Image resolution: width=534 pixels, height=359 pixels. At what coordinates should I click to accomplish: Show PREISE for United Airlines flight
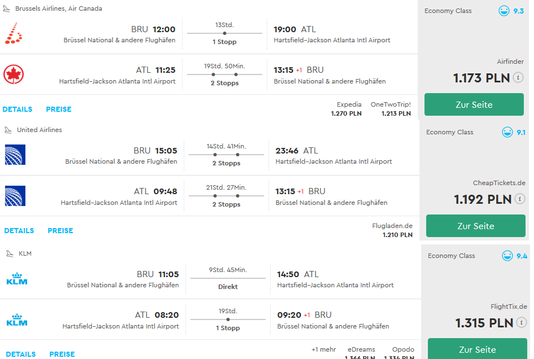pyautogui.click(x=60, y=231)
